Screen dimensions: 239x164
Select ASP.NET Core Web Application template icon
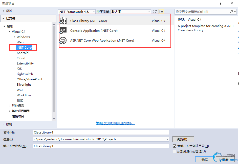point(63,40)
